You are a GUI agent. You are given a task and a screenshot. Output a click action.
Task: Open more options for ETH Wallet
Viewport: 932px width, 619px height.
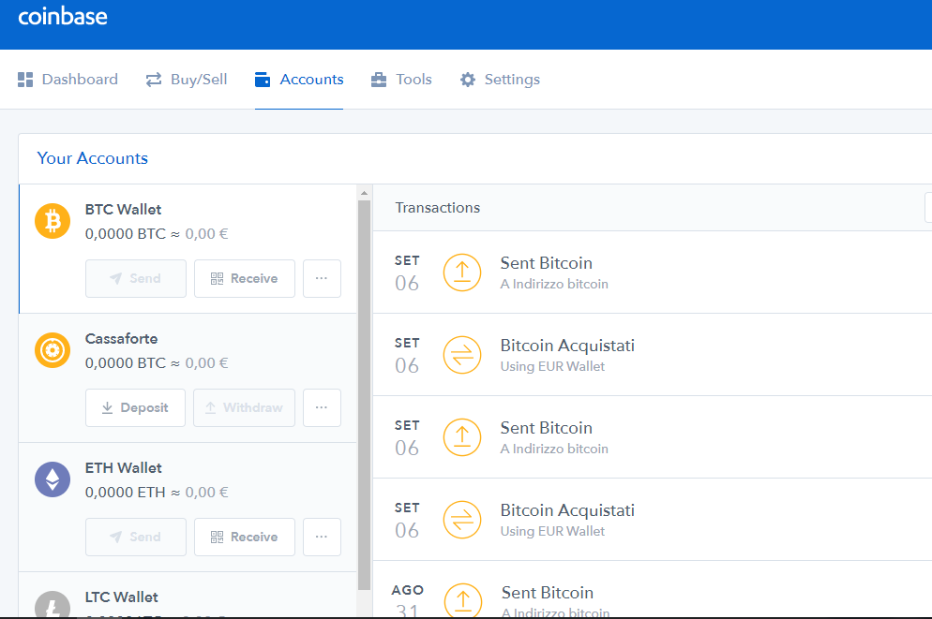tap(322, 538)
